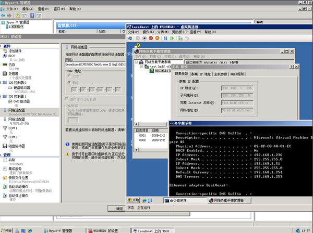313x233 pixels.
Task: Click the VLAN ID input field
Action: point(73,120)
